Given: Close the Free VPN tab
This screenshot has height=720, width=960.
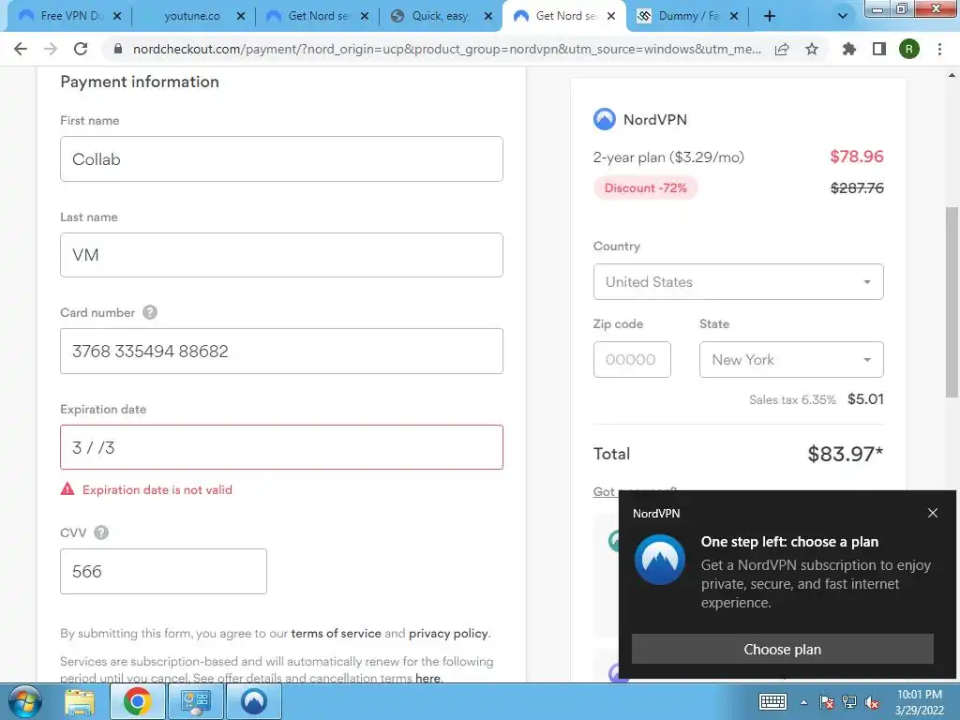Looking at the screenshot, I should coord(117,16).
